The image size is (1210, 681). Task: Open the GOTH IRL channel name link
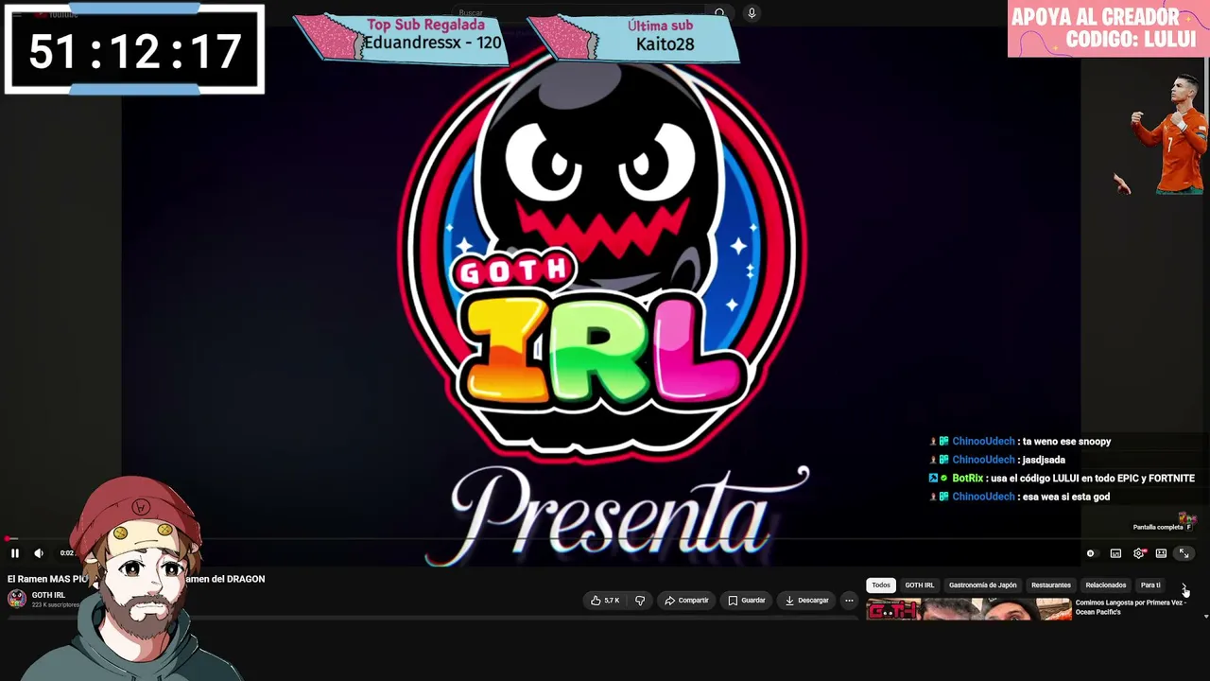tap(48, 595)
